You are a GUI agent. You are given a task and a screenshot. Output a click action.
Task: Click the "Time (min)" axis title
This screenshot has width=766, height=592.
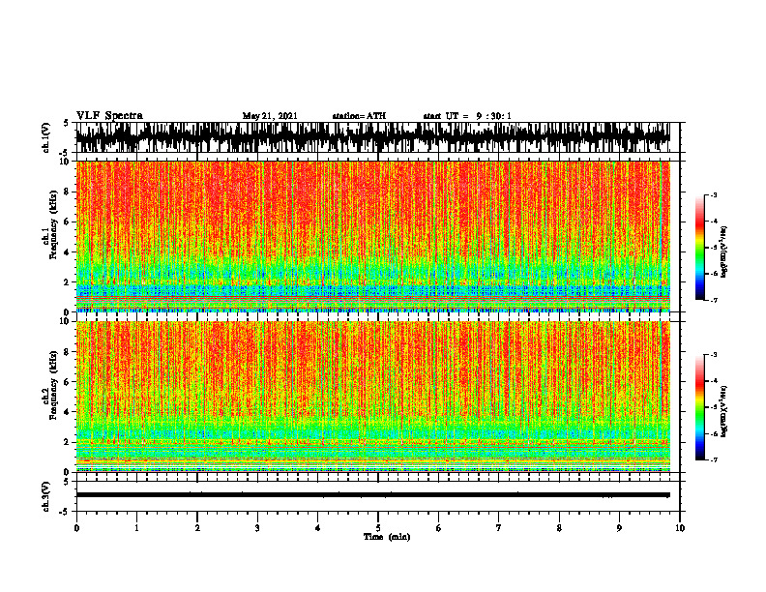(x=387, y=537)
